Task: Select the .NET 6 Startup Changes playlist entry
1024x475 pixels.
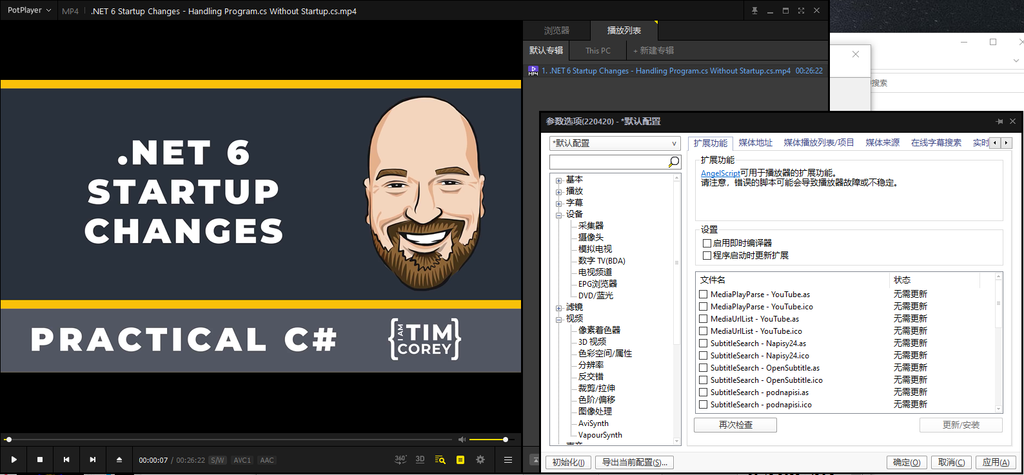Action: [675, 71]
